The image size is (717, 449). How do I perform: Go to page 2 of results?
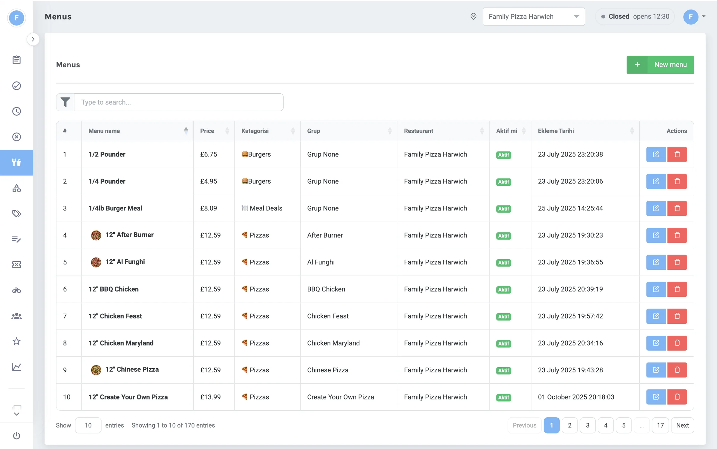[x=569, y=425]
